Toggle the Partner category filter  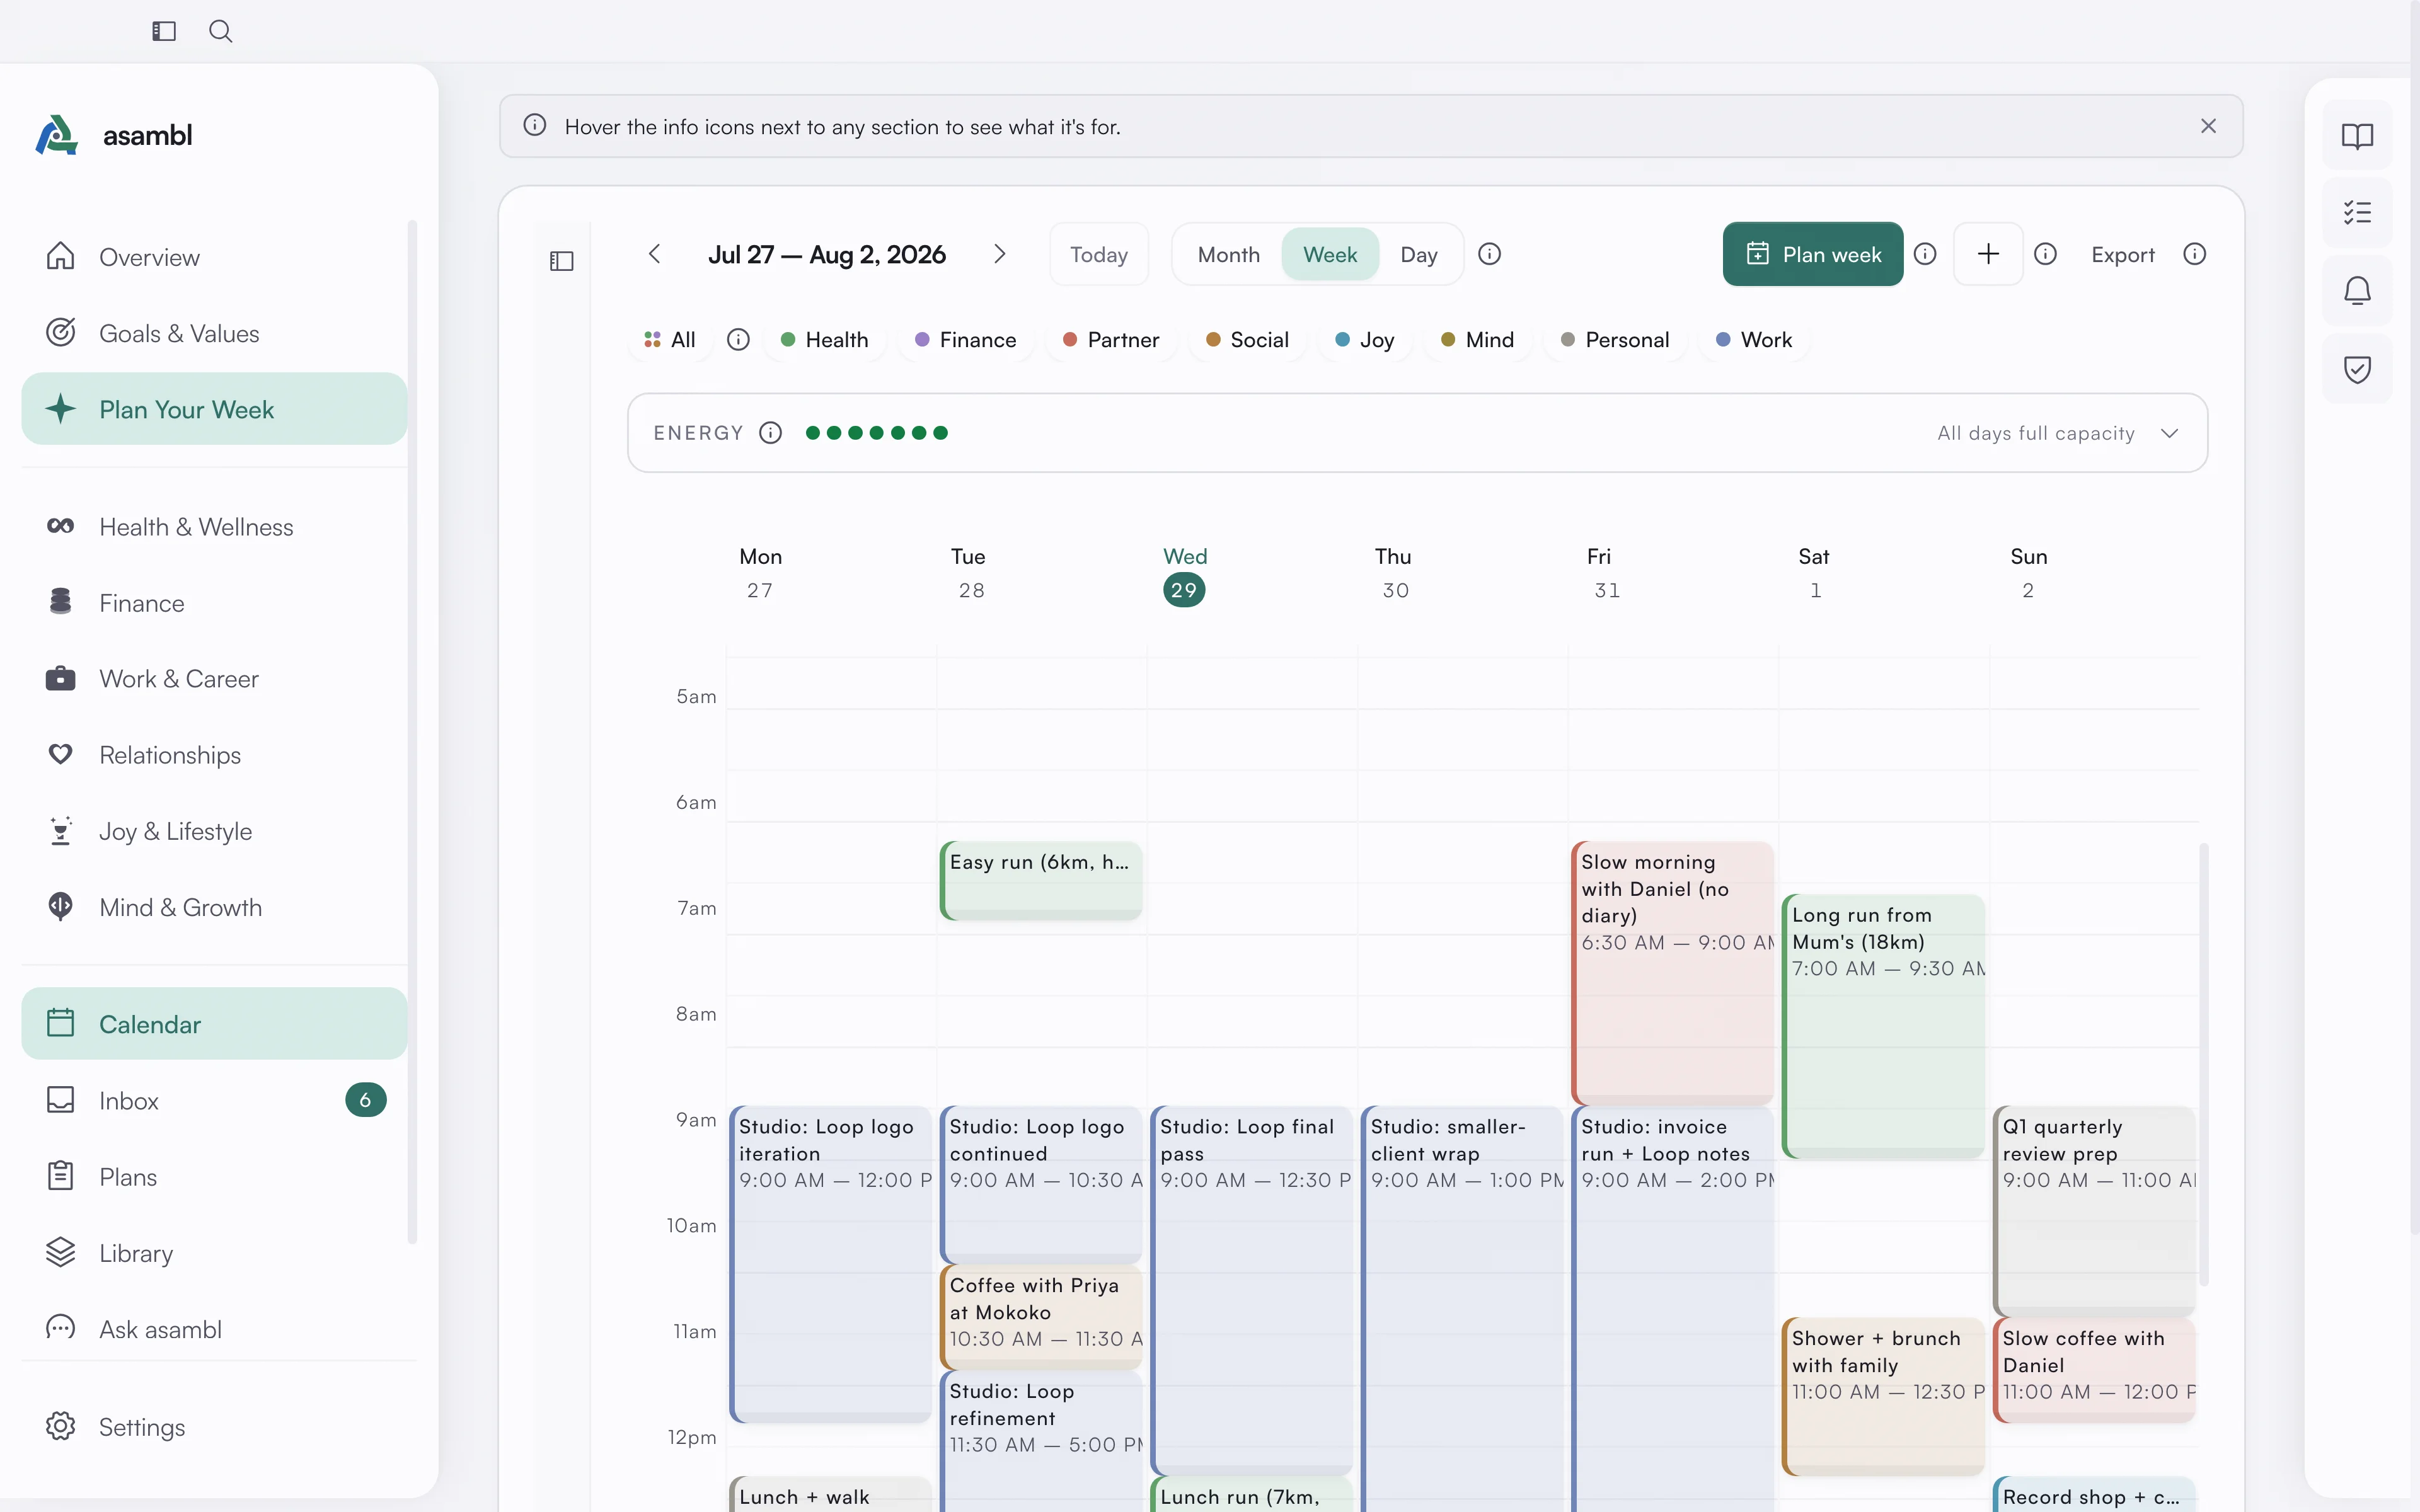[1111, 340]
